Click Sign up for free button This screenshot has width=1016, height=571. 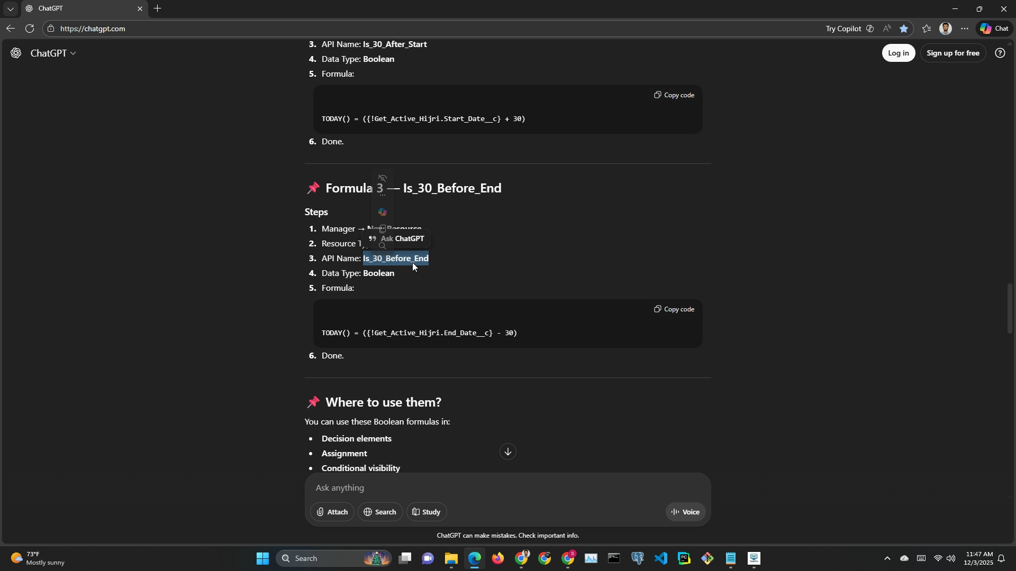[x=952, y=53]
